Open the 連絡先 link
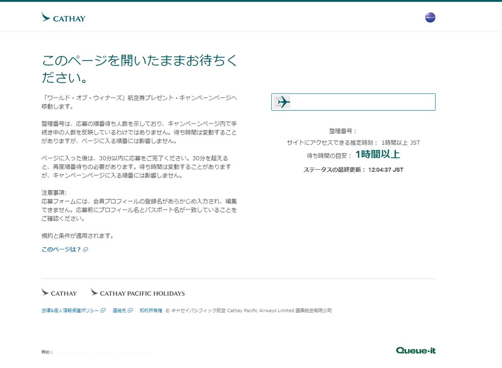Screen dimensions: 502x368 [119, 311]
